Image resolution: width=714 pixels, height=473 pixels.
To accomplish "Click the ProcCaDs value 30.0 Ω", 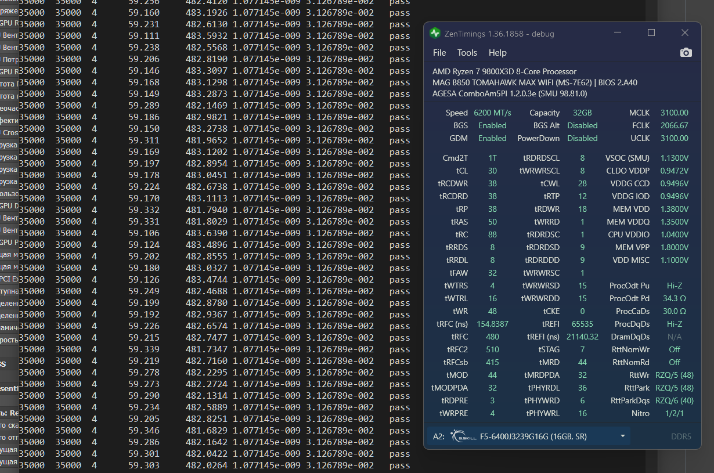I will 675,312.
